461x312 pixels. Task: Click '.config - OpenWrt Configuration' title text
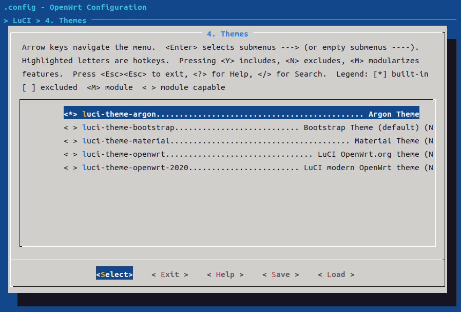click(x=75, y=7)
